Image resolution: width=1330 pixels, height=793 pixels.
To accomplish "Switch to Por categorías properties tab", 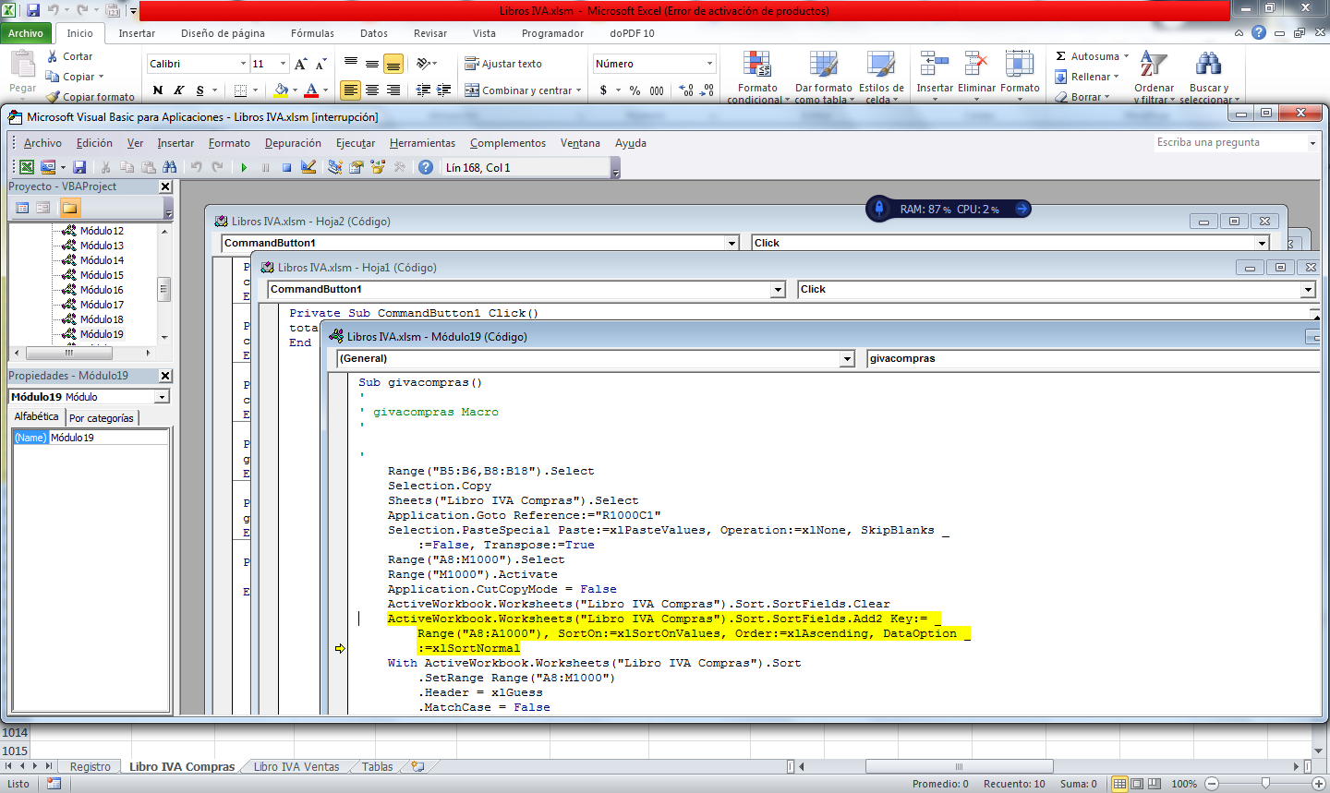I will (101, 418).
